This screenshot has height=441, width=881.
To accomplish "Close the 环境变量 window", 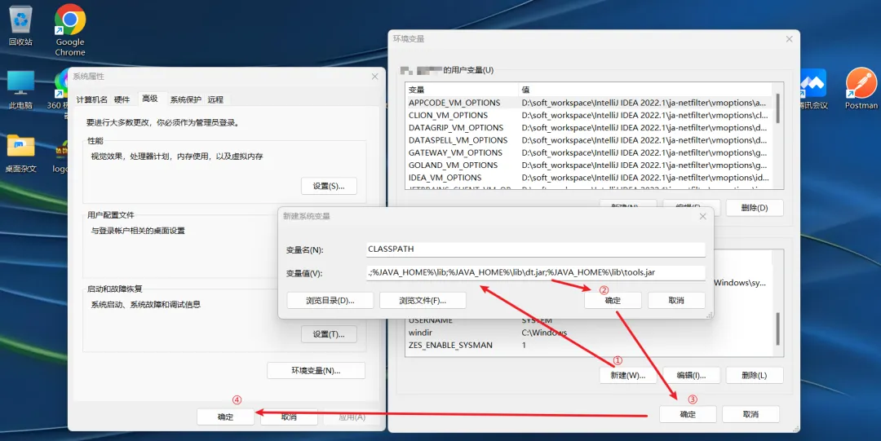I will pyautogui.click(x=790, y=39).
